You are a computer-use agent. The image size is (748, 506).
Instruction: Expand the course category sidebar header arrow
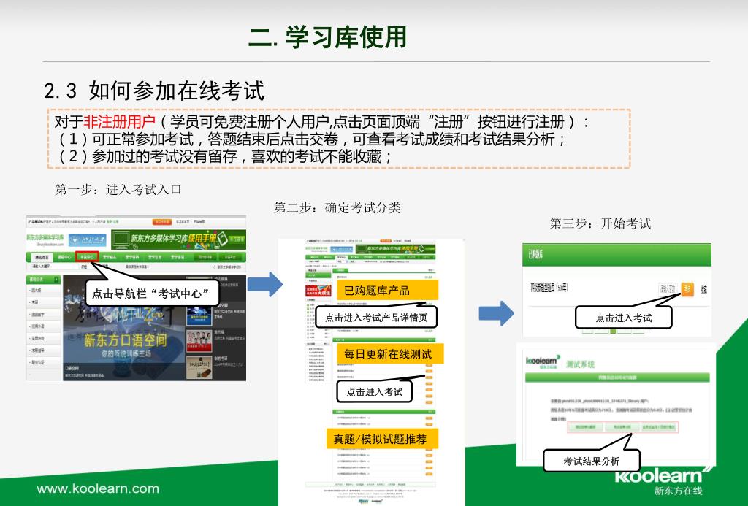click(56, 280)
